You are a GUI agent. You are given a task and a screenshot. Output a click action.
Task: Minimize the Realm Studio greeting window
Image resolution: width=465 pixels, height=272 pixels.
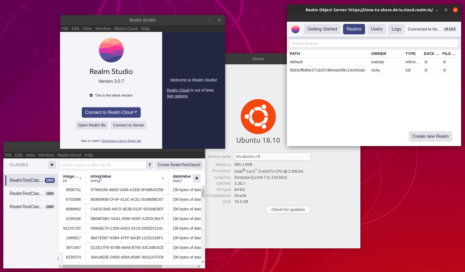[x=210, y=20]
